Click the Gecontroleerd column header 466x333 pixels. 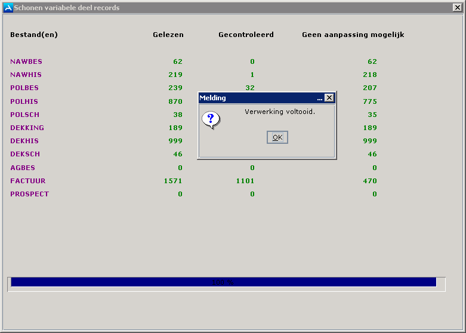[x=246, y=35]
